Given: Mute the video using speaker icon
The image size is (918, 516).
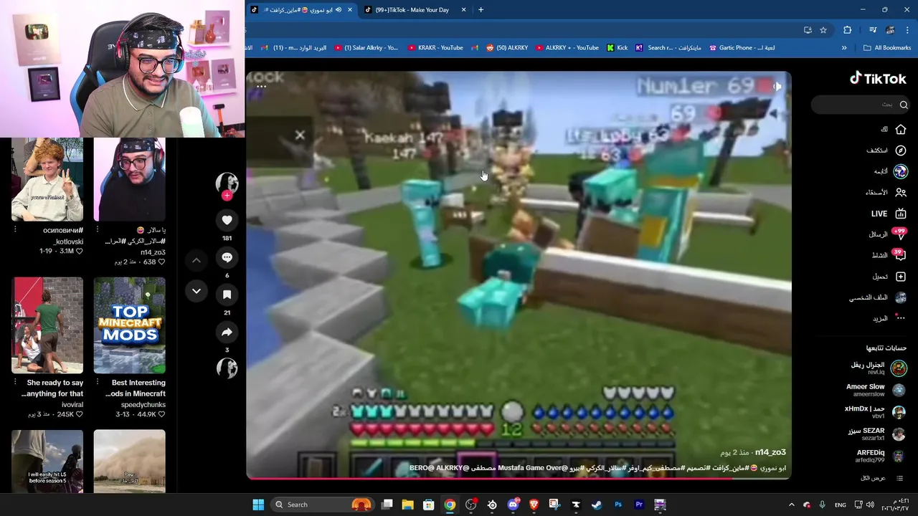Looking at the screenshot, I should coord(777,87).
